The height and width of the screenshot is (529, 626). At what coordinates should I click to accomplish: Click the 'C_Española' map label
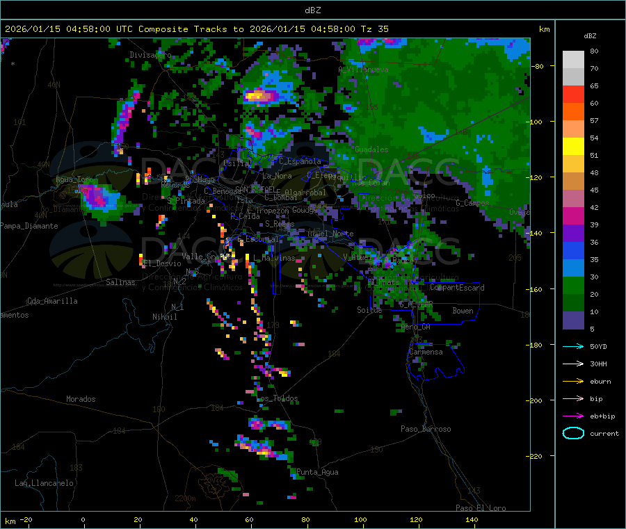pyautogui.click(x=300, y=161)
